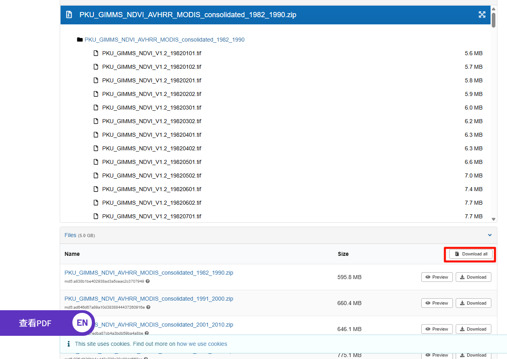Click the fullscreen expand icon in preview header
Screen dimensions: 507x359
pyautogui.click(x=482, y=15)
